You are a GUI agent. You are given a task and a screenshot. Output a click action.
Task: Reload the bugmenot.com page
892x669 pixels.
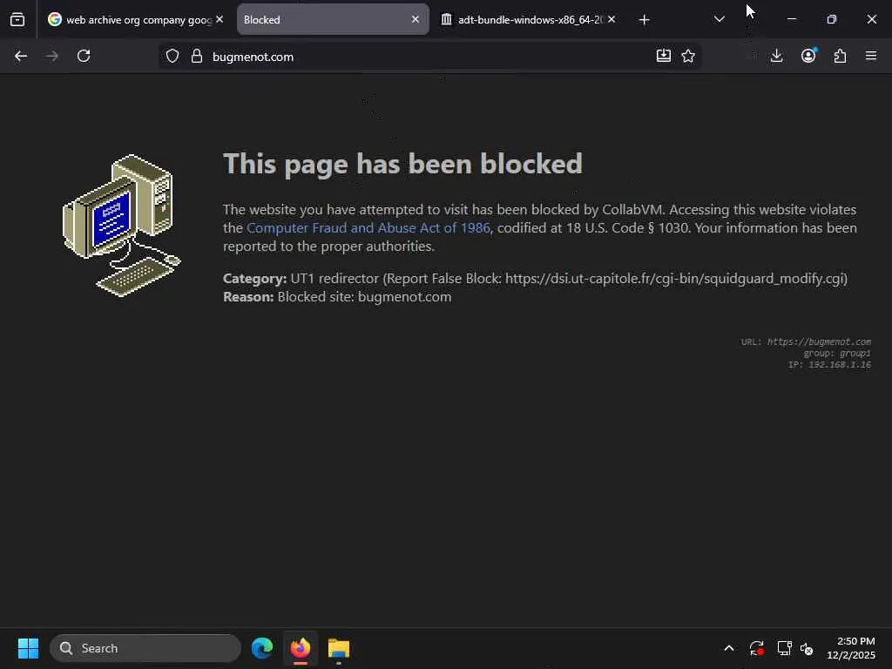84,56
